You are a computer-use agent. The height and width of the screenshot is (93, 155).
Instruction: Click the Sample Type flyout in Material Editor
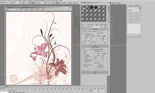(109, 6)
